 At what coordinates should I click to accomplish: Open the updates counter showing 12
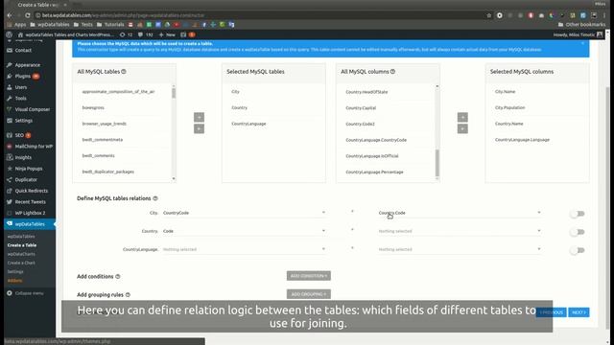(126, 34)
